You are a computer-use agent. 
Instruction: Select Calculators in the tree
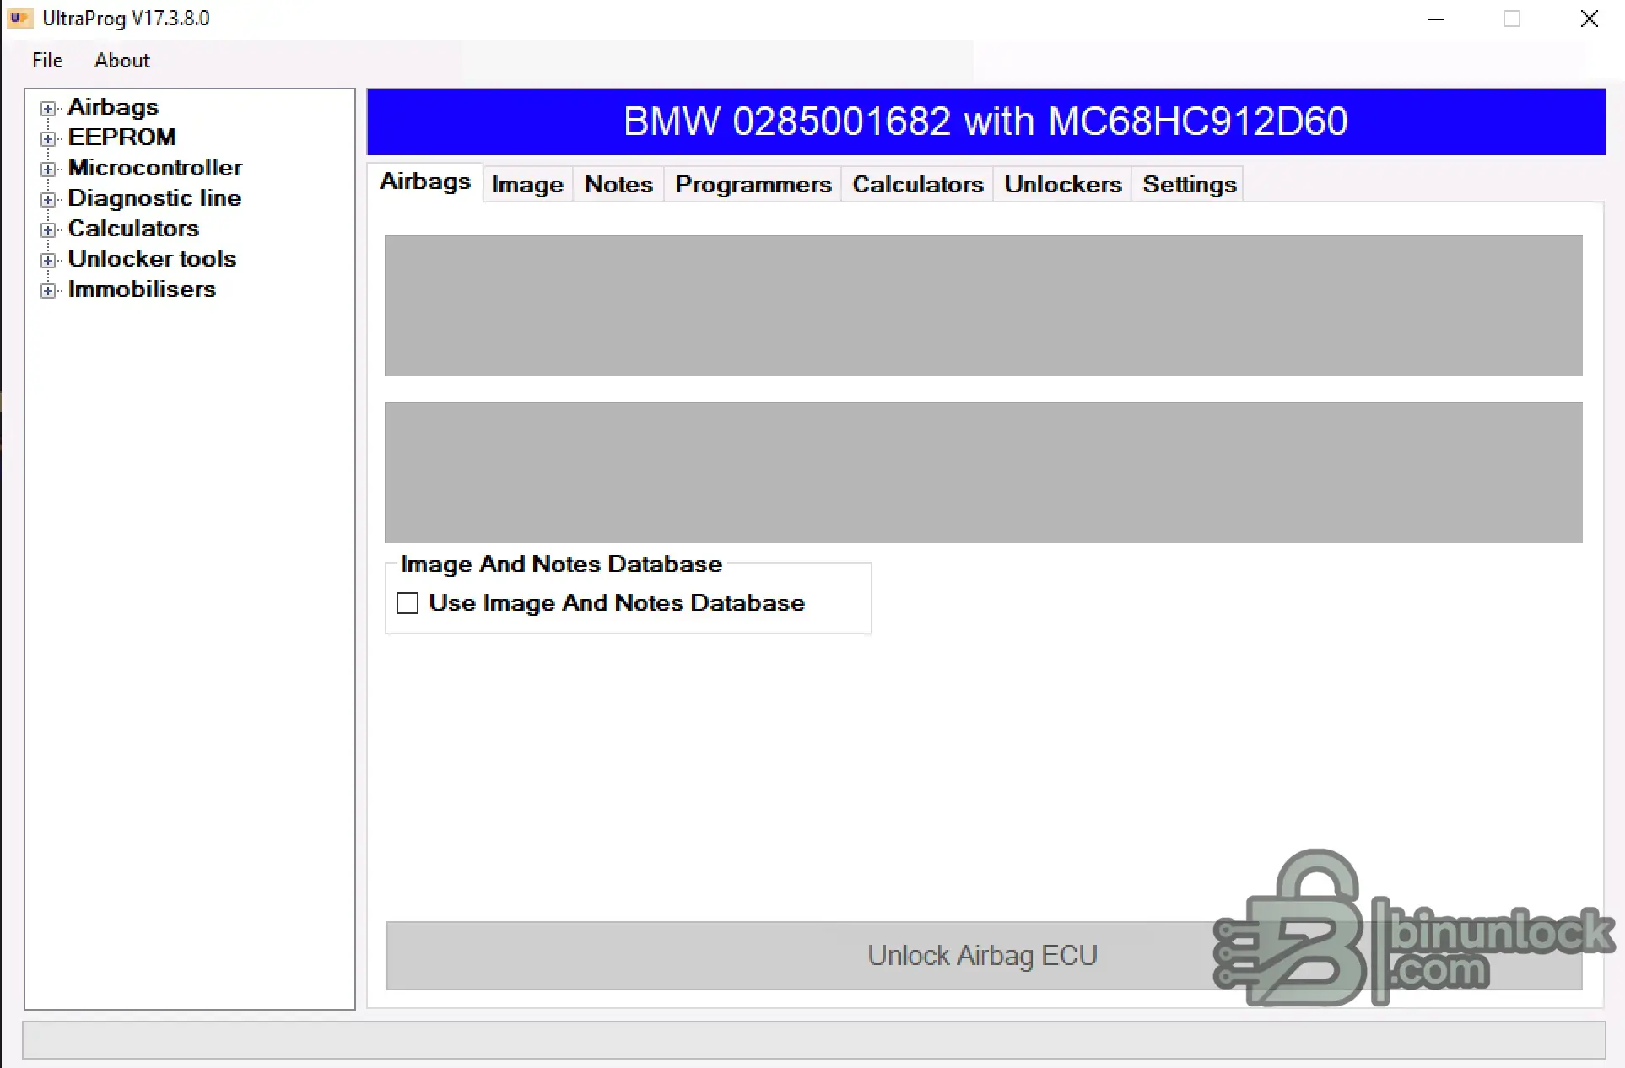click(133, 229)
